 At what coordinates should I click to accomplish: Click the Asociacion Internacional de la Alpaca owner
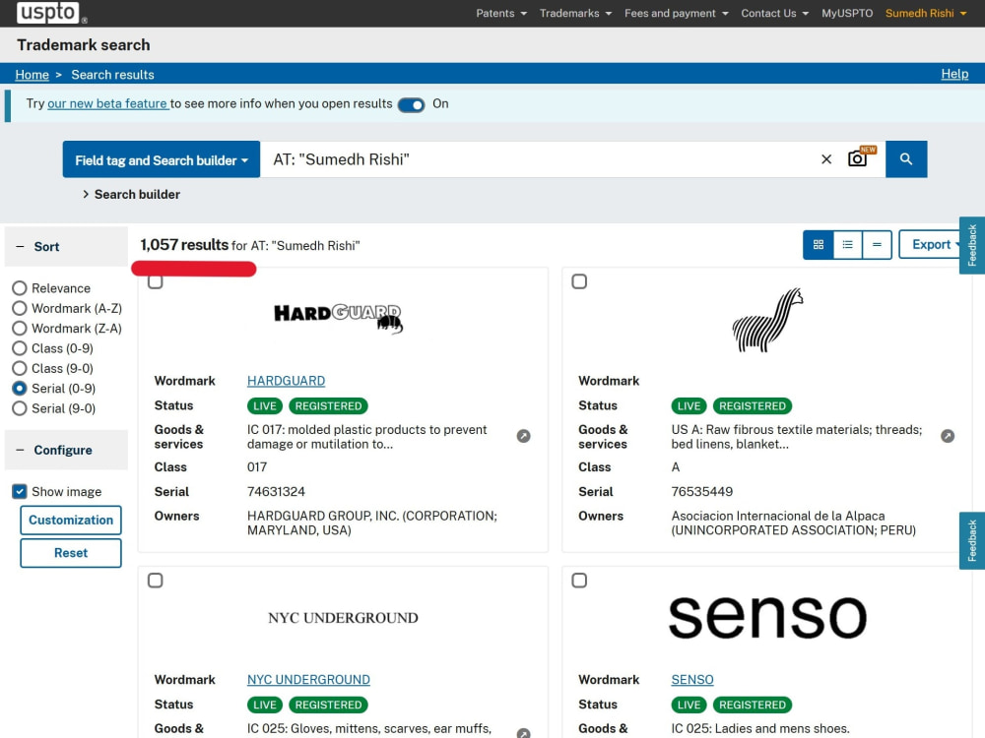793,523
